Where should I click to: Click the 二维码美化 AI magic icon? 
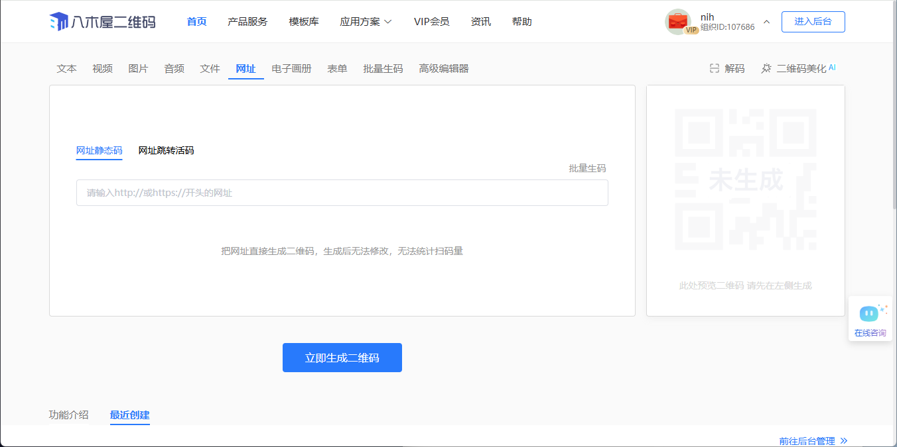point(766,68)
